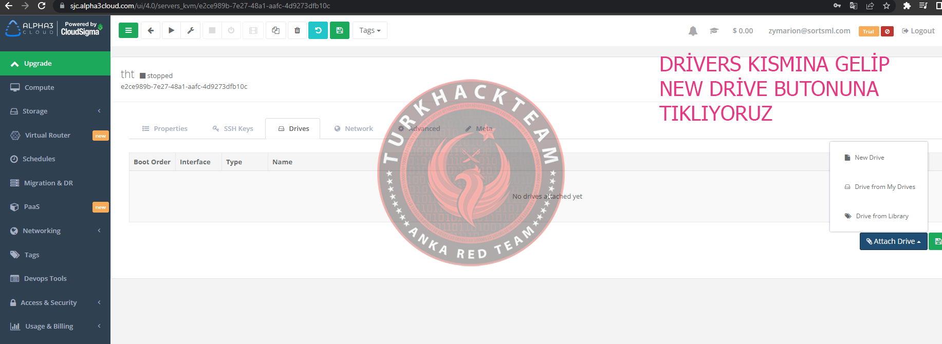Click the saved passwords key icon
Image resolution: width=942 pixels, height=344 pixels.
click(837, 6)
